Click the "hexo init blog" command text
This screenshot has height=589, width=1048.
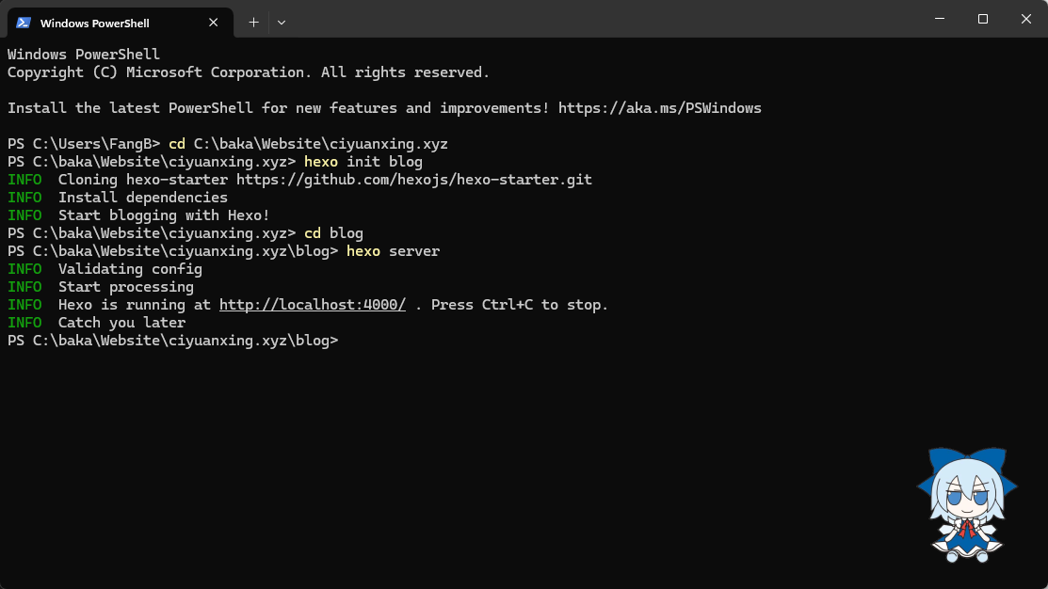click(x=363, y=162)
